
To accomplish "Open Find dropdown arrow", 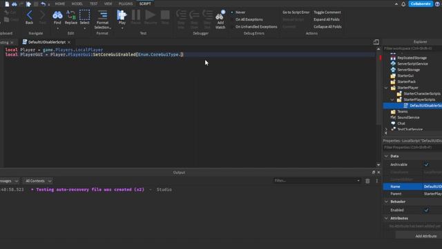I will pos(57,28).
